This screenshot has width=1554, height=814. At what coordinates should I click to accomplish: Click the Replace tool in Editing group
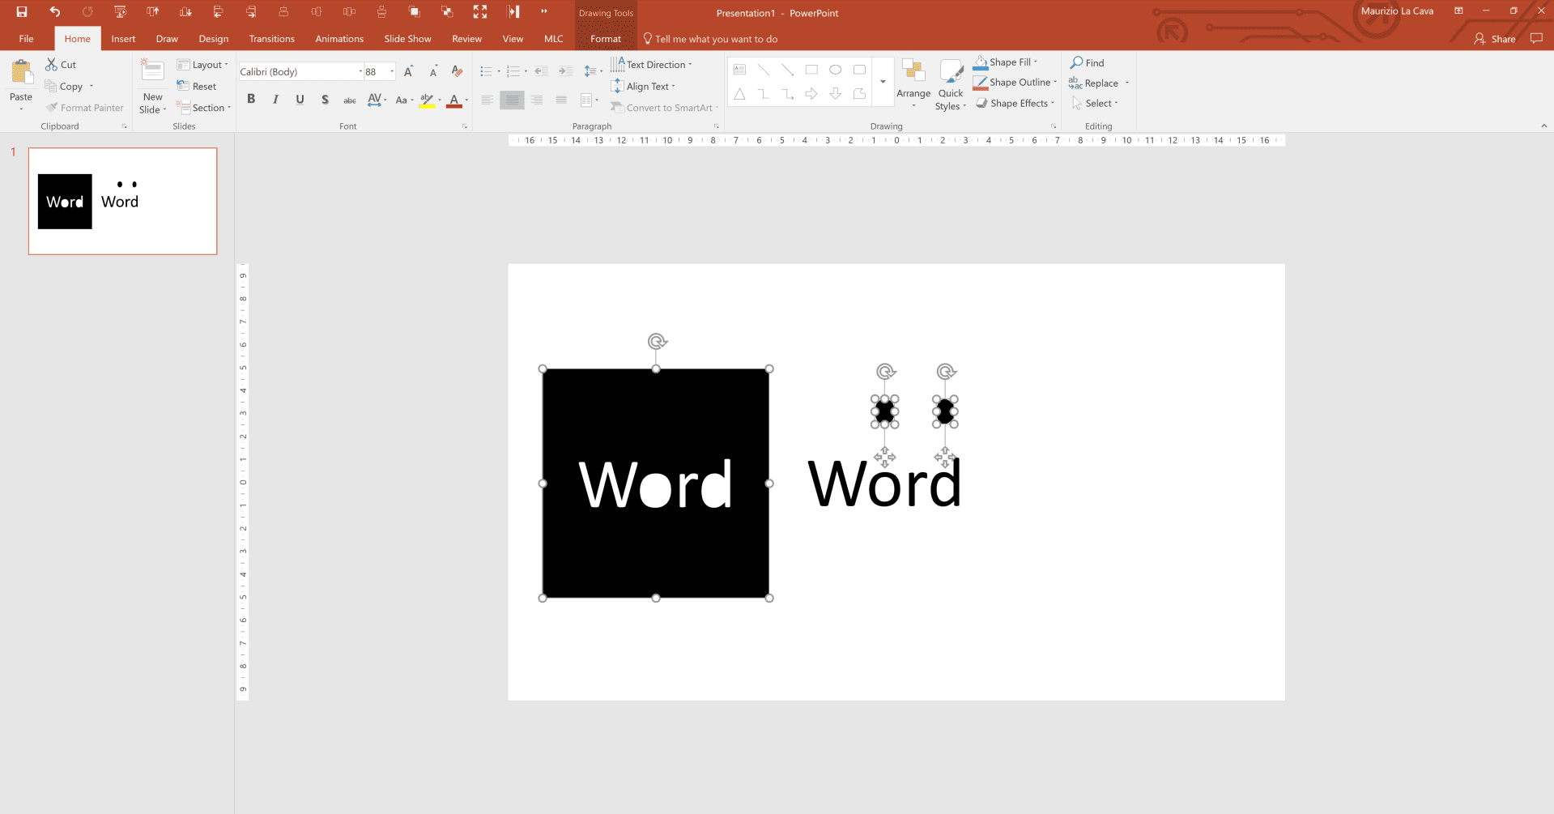(x=1097, y=82)
